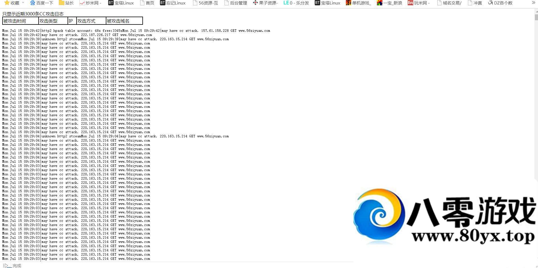
Task: Click the 完成 status text
Action: (x=17, y=265)
